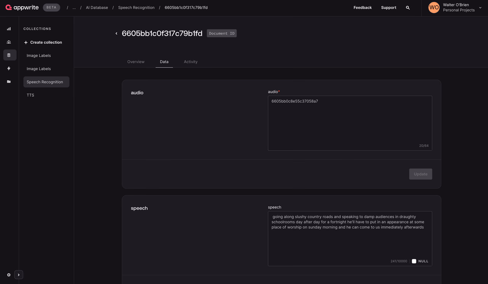Select the Speech Recognition collection
488x284 pixels.
[x=46, y=82]
